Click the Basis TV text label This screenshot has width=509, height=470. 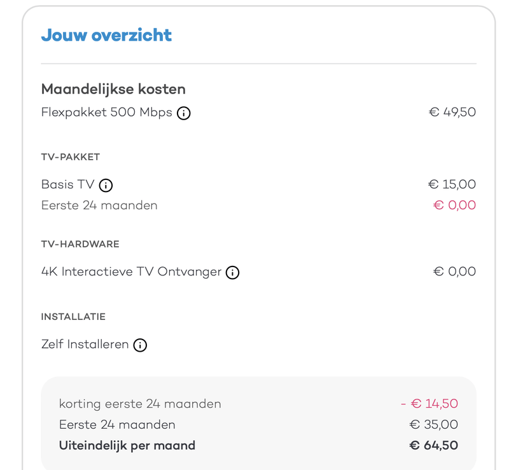pyautogui.click(x=67, y=184)
